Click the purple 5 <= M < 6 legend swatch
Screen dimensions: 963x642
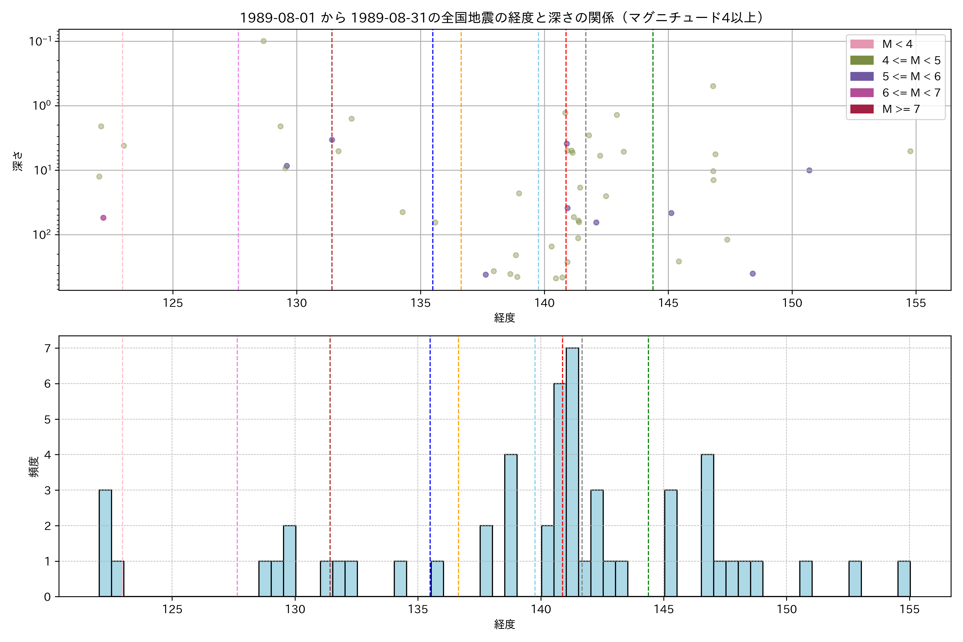[861, 76]
